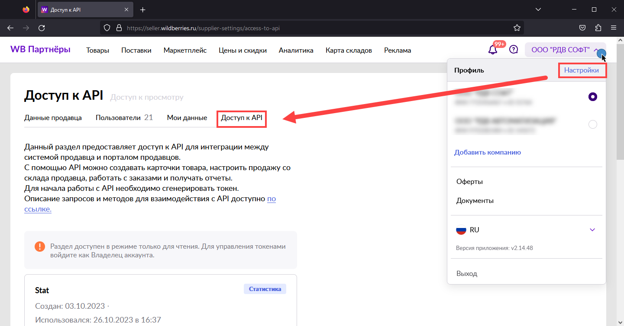This screenshot has height=326, width=624.
Task: Select the second company radio button
Action: pyautogui.click(x=593, y=124)
